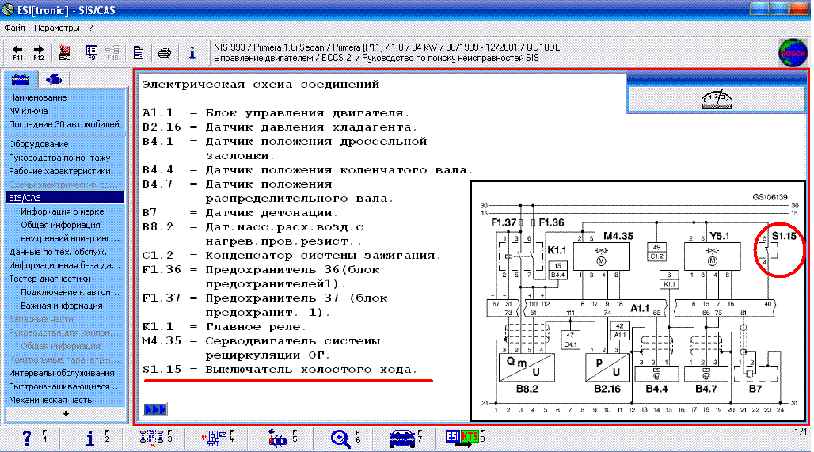The image size is (814, 452).
Task: Click the question mark help F1 icon
Action: click(27, 439)
